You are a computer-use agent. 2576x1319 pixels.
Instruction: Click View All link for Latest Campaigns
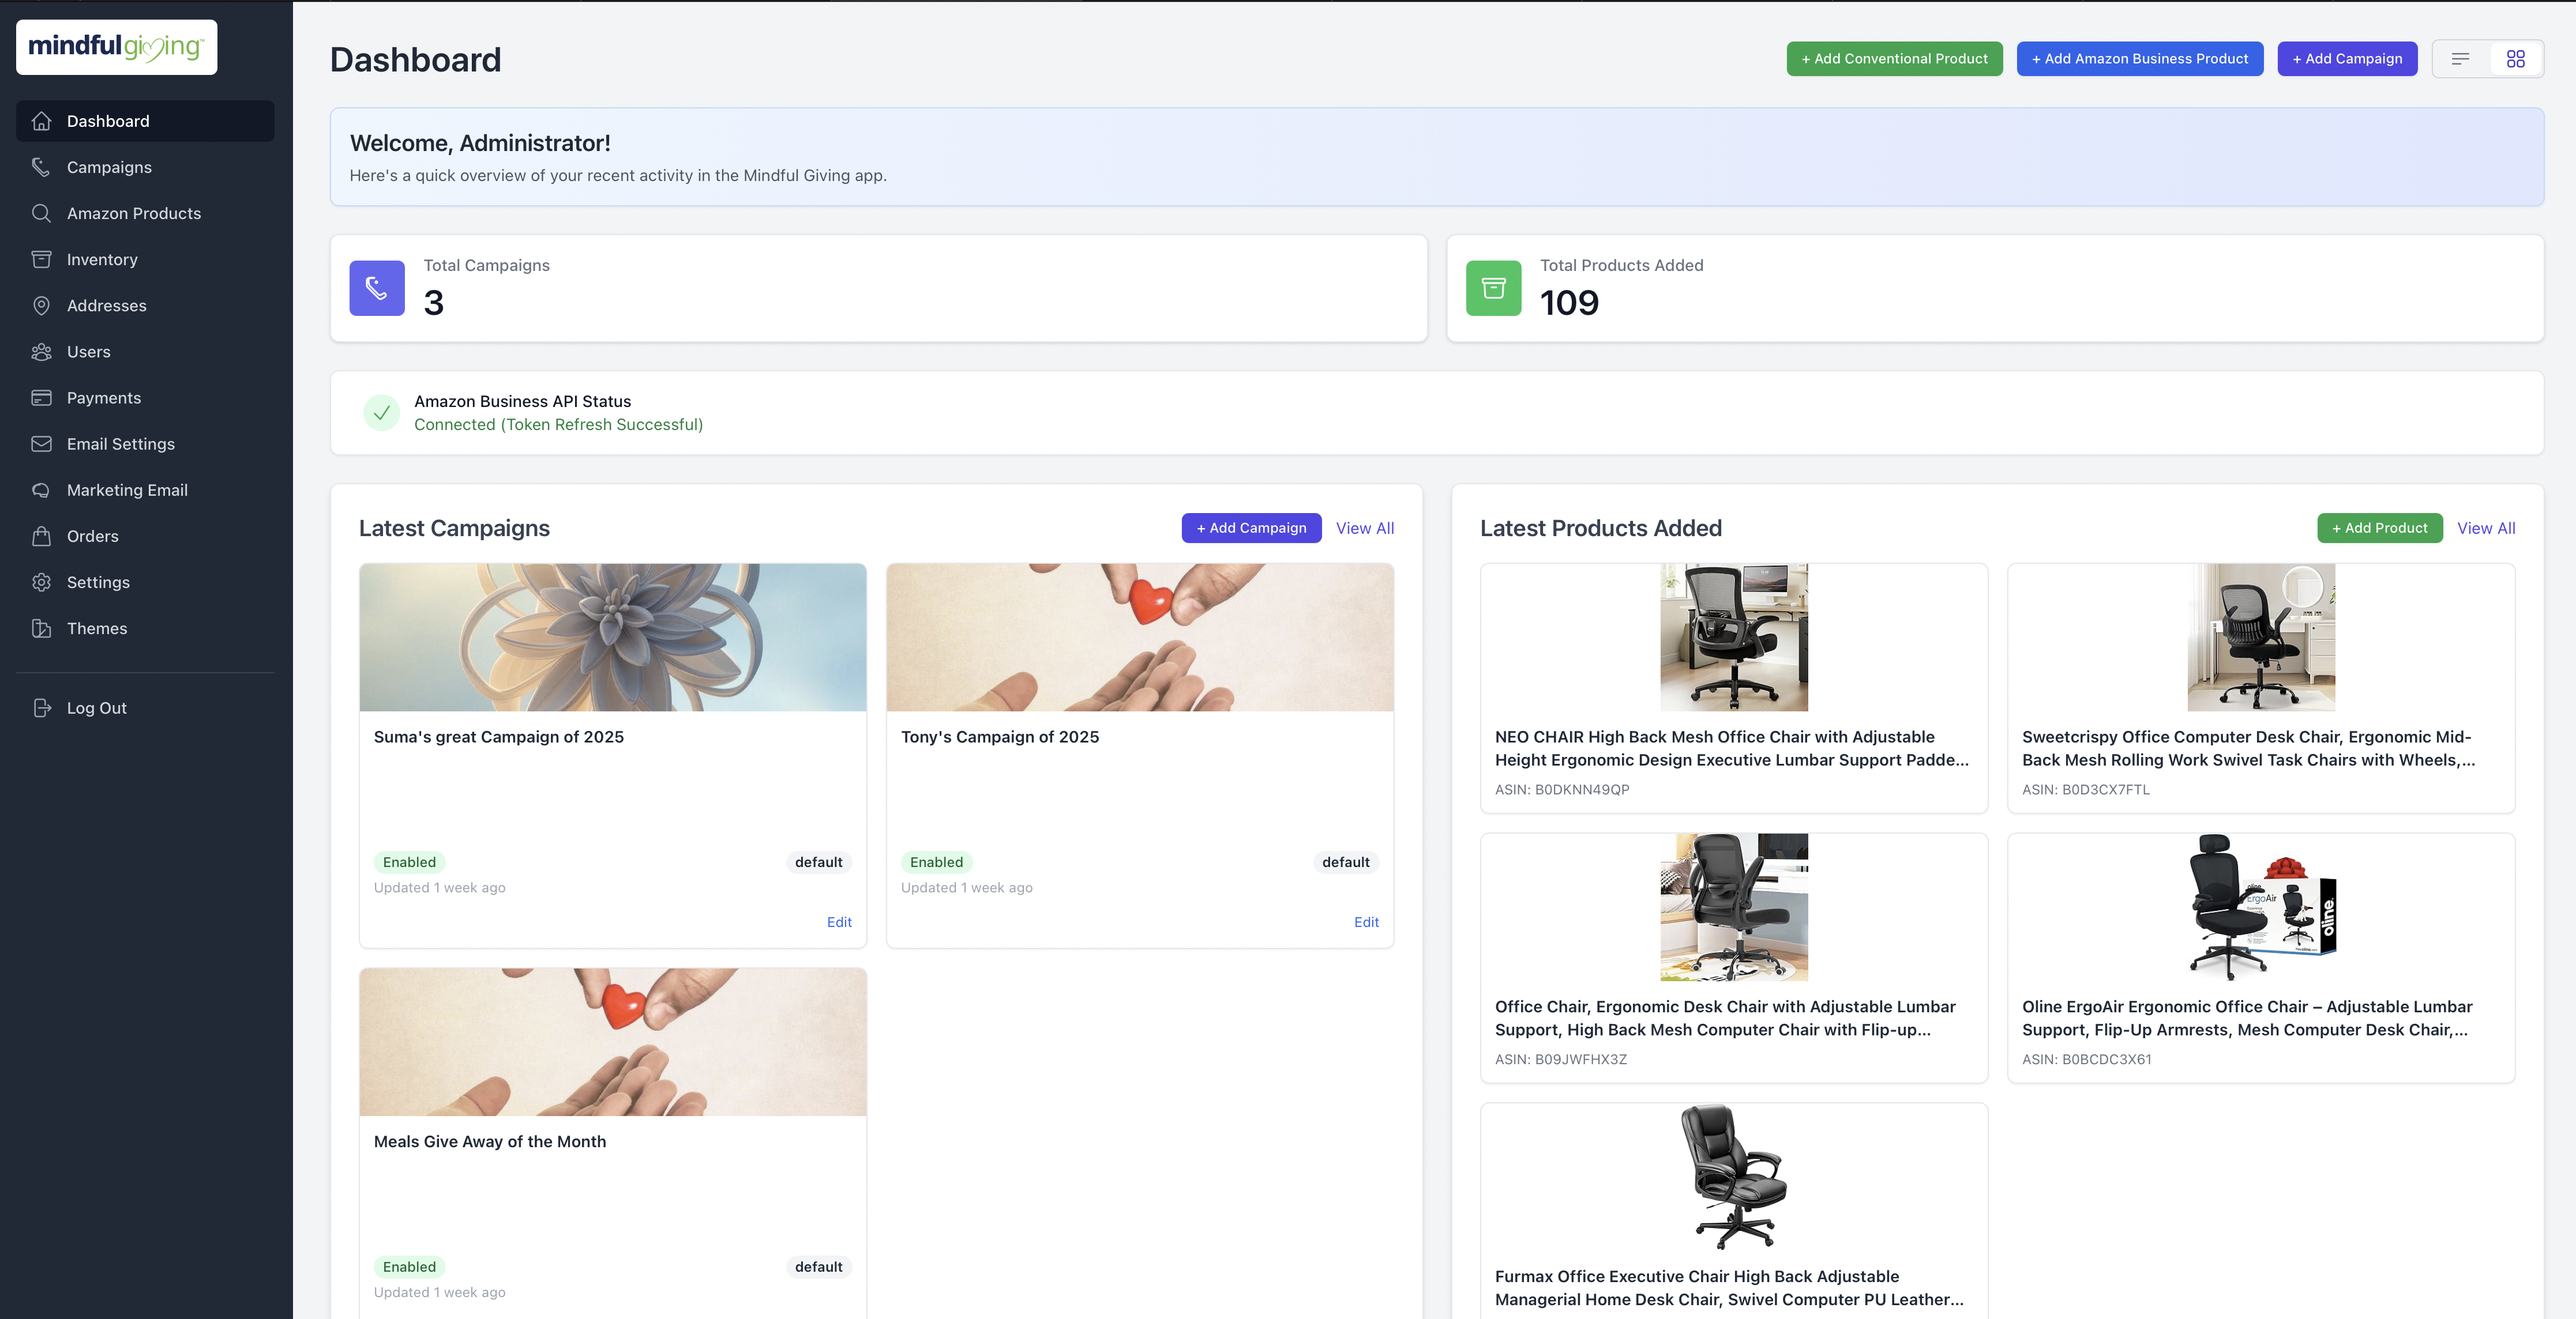(x=1364, y=527)
